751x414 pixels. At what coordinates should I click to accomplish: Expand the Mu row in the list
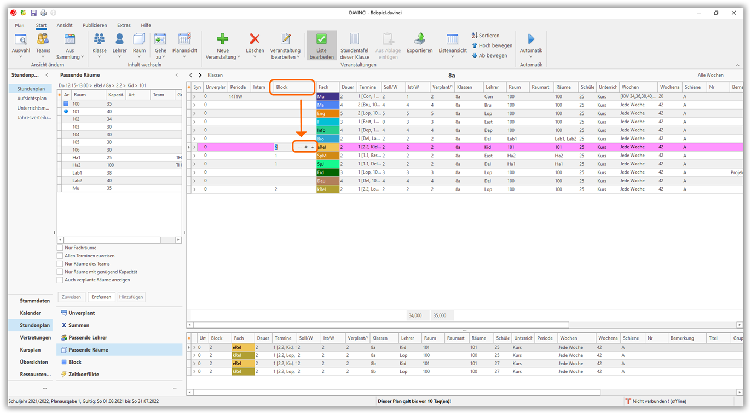(x=194, y=97)
